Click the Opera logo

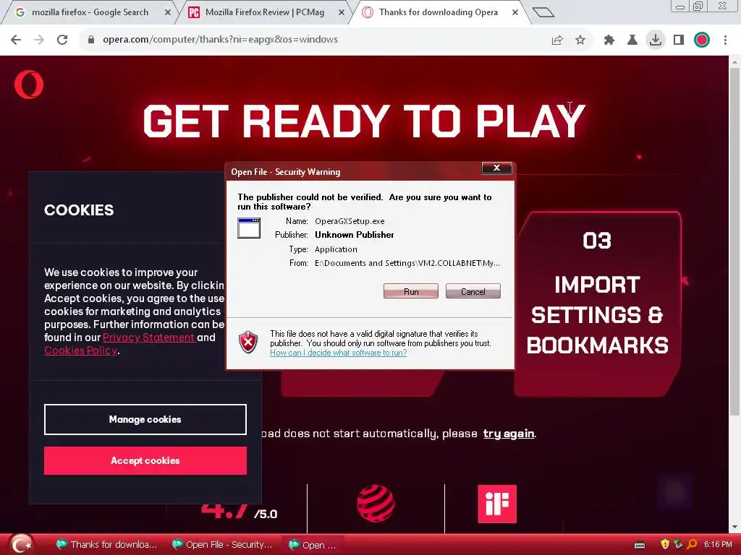pos(29,85)
